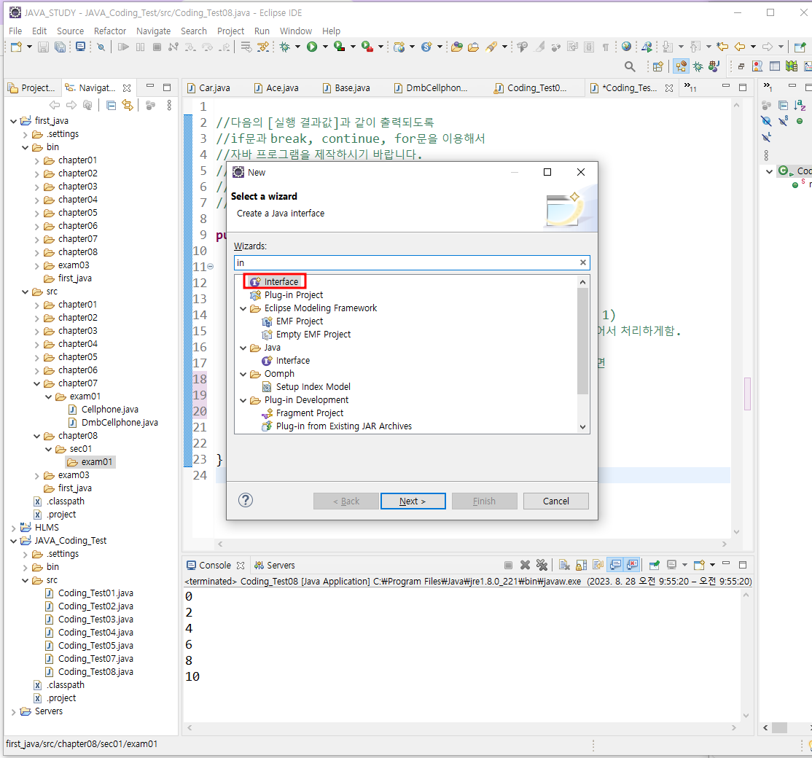This screenshot has width=812, height=758.
Task: Switch to the Project Explorer tab
Action: (x=32, y=88)
